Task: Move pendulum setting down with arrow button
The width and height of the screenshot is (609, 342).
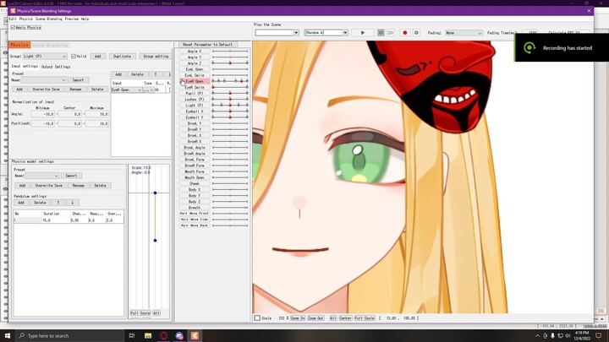Action: 73,203
